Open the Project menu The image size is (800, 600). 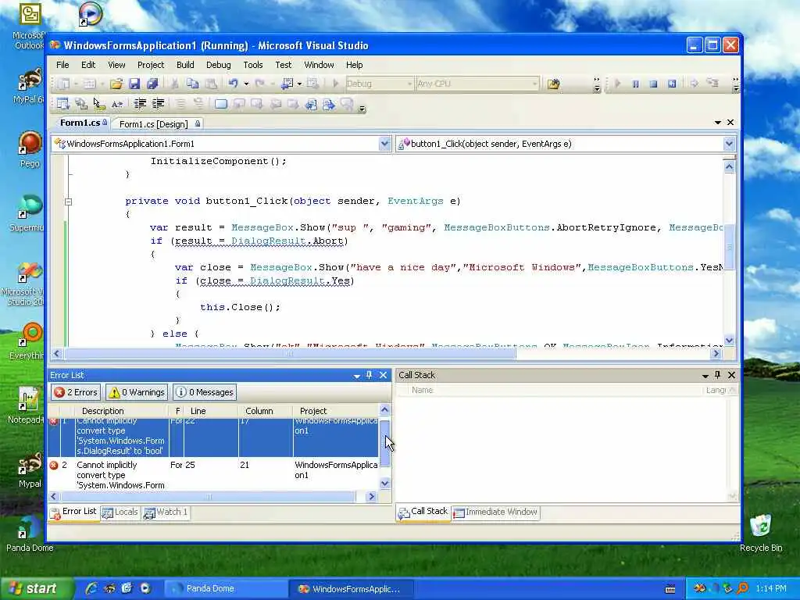point(151,65)
